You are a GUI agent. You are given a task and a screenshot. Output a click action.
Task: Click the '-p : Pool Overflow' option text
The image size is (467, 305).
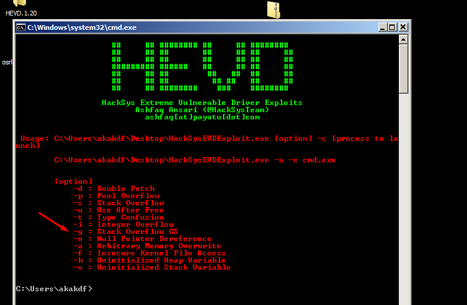(x=116, y=196)
